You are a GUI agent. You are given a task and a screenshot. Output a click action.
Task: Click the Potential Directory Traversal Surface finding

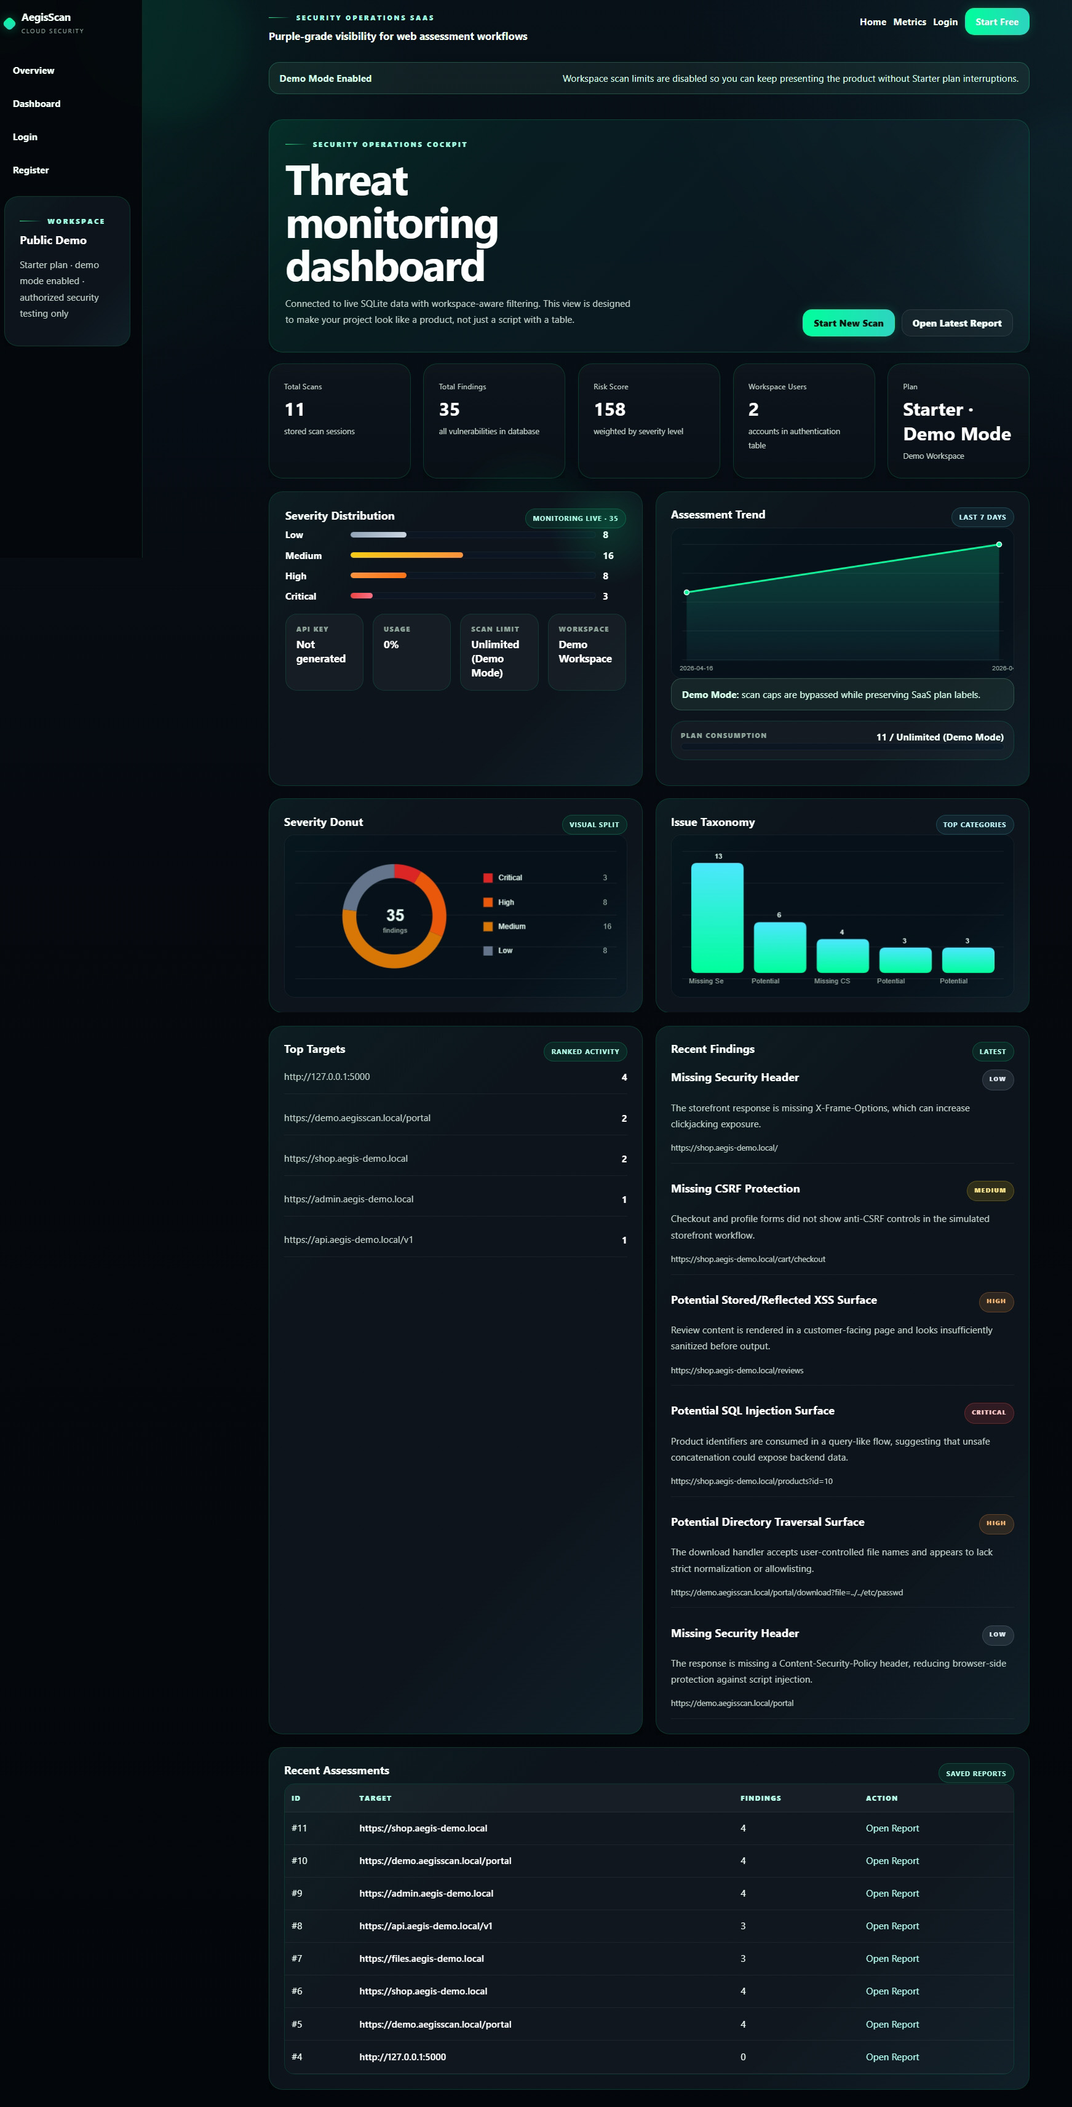[767, 1522]
